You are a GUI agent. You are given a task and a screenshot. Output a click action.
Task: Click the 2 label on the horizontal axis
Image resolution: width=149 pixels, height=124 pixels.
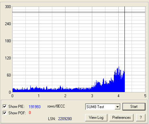[x=65, y=96]
